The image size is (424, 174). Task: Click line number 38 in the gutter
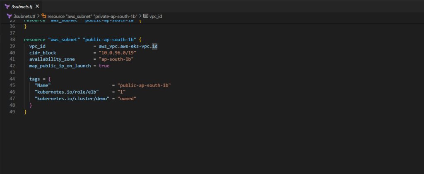tap(12, 40)
